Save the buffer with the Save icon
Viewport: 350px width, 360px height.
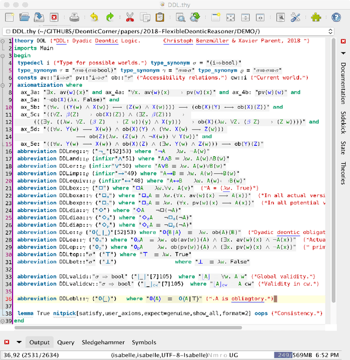39,17
